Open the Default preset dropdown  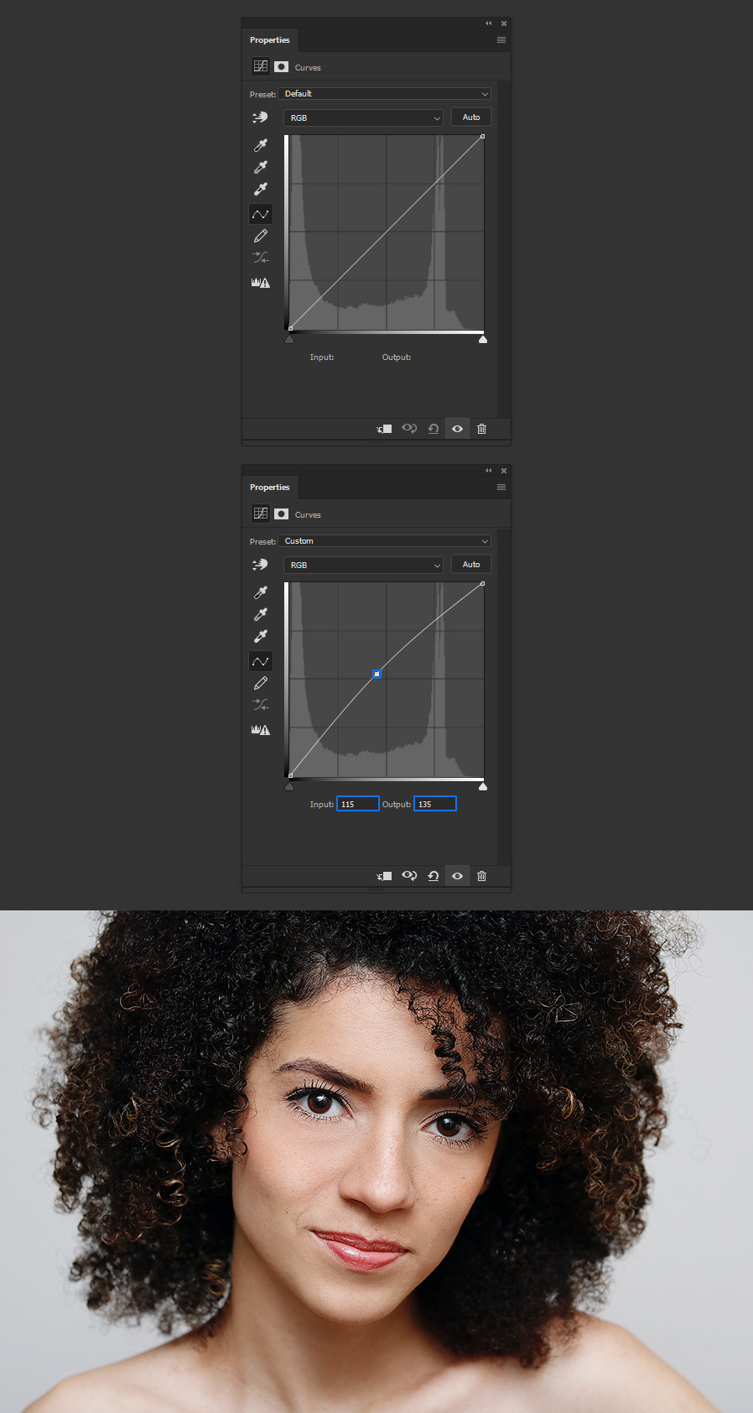click(385, 94)
